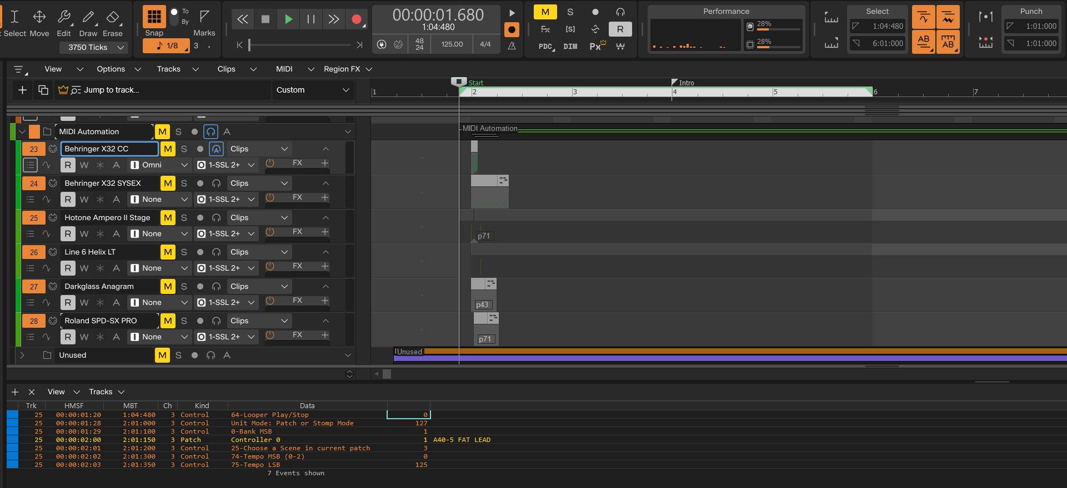Viewport: 1067px width, 488px height.
Task: Click the Play transport button
Action: tap(288, 19)
